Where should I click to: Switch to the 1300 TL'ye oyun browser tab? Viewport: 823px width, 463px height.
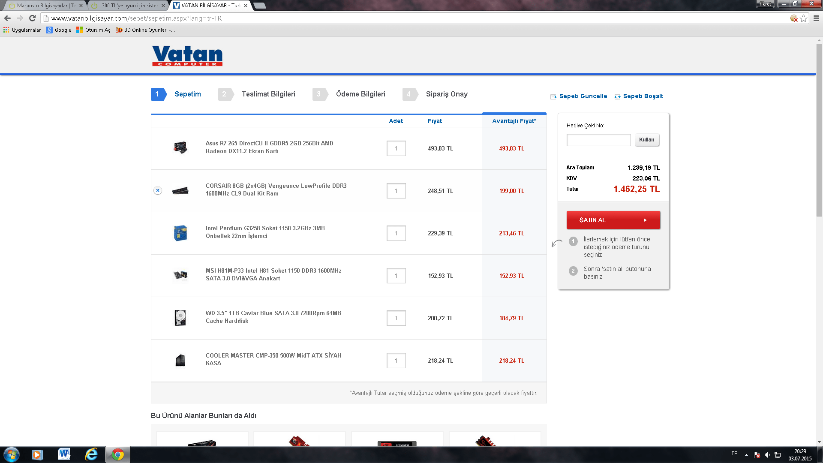pos(128,6)
